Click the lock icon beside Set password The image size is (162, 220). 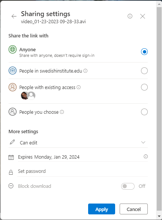[11, 172]
